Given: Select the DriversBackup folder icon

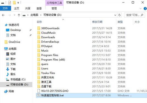Looking at the screenshot, I should point(39,42).
